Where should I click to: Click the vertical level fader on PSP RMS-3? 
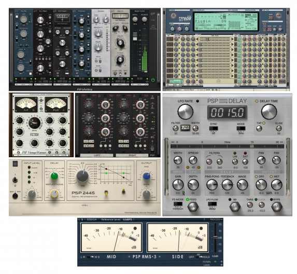point(215,237)
